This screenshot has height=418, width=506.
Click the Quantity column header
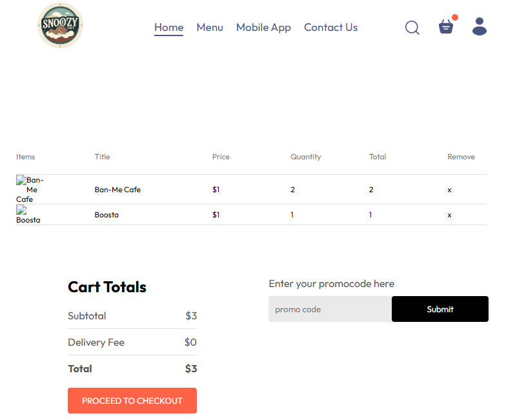coord(305,157)
